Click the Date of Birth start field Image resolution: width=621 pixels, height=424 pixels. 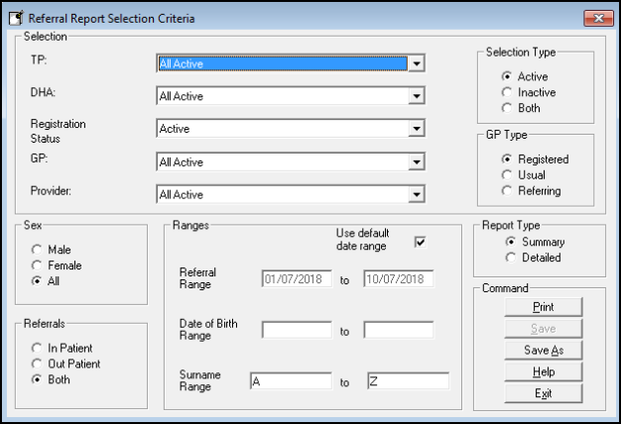point(297,330)
